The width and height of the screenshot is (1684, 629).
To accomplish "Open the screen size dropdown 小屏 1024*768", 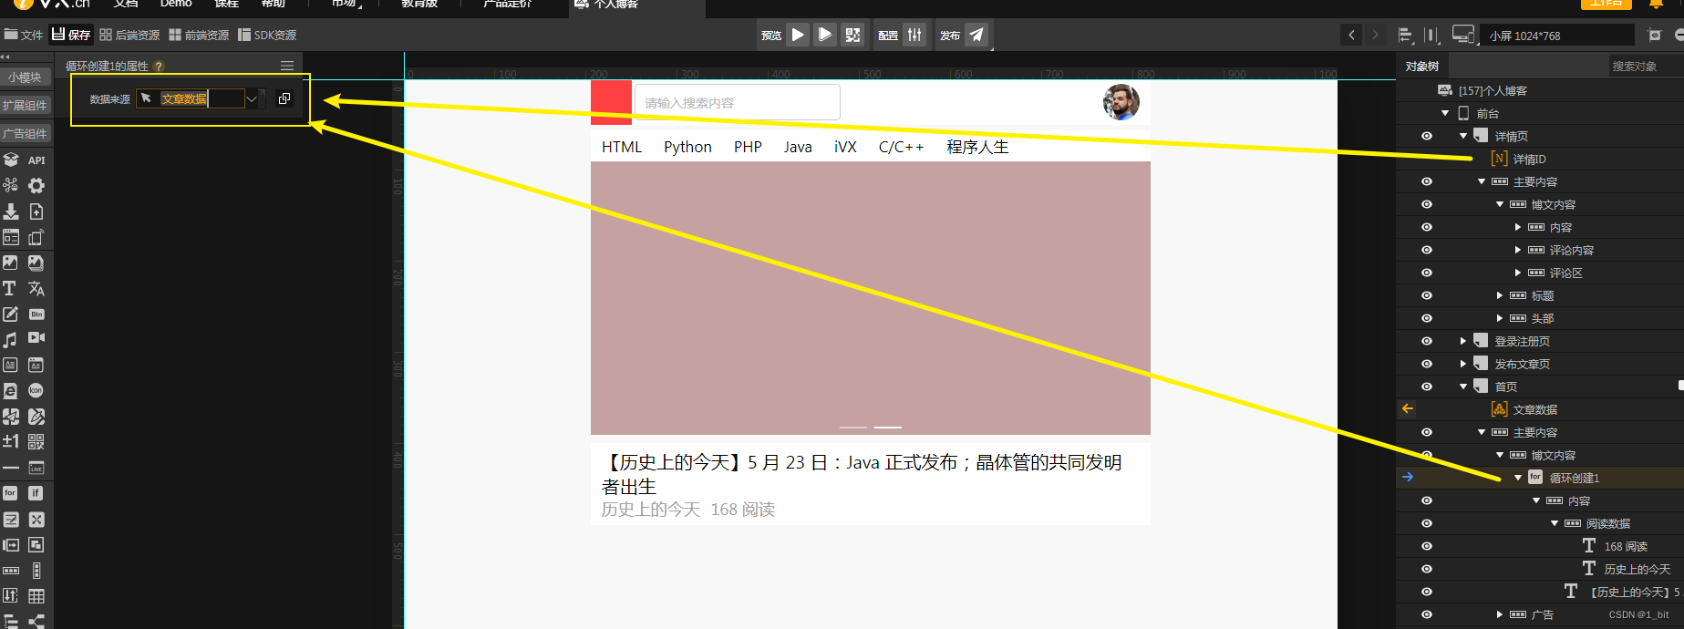I will (1556, 36).
